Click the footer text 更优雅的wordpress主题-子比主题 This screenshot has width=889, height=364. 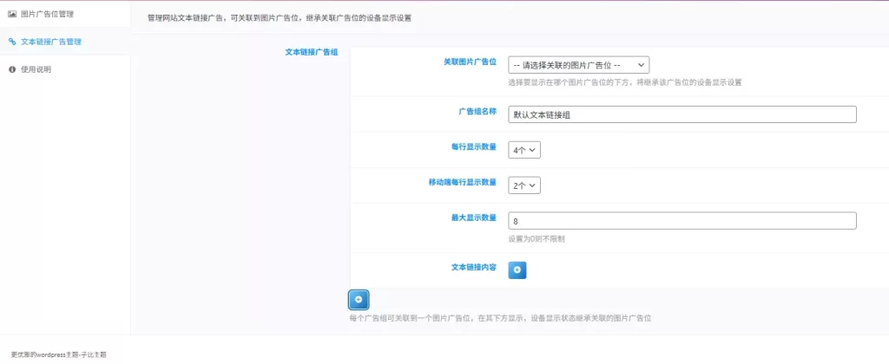click(x=58, y=355)
